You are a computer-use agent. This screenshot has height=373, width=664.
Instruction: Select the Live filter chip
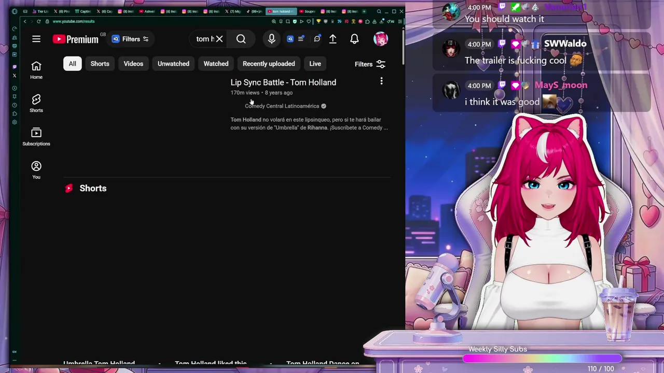click(315, 64)
